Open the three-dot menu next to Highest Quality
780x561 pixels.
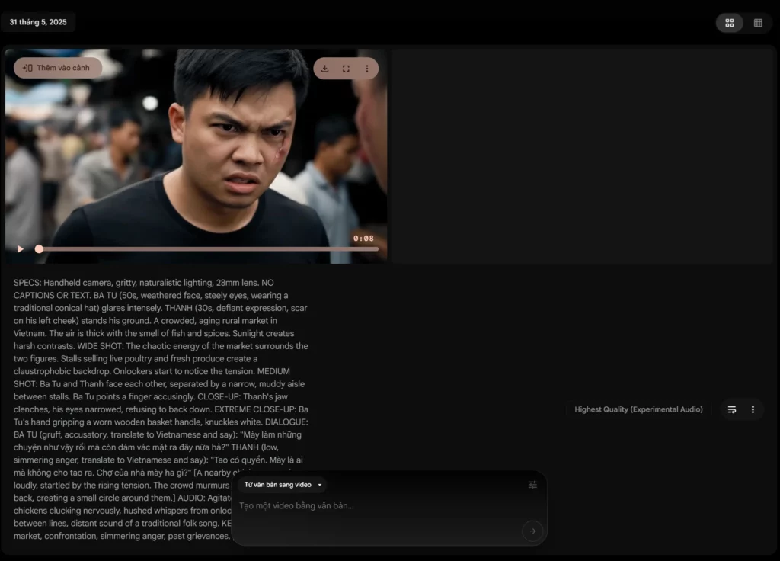(x=753, y=409)
